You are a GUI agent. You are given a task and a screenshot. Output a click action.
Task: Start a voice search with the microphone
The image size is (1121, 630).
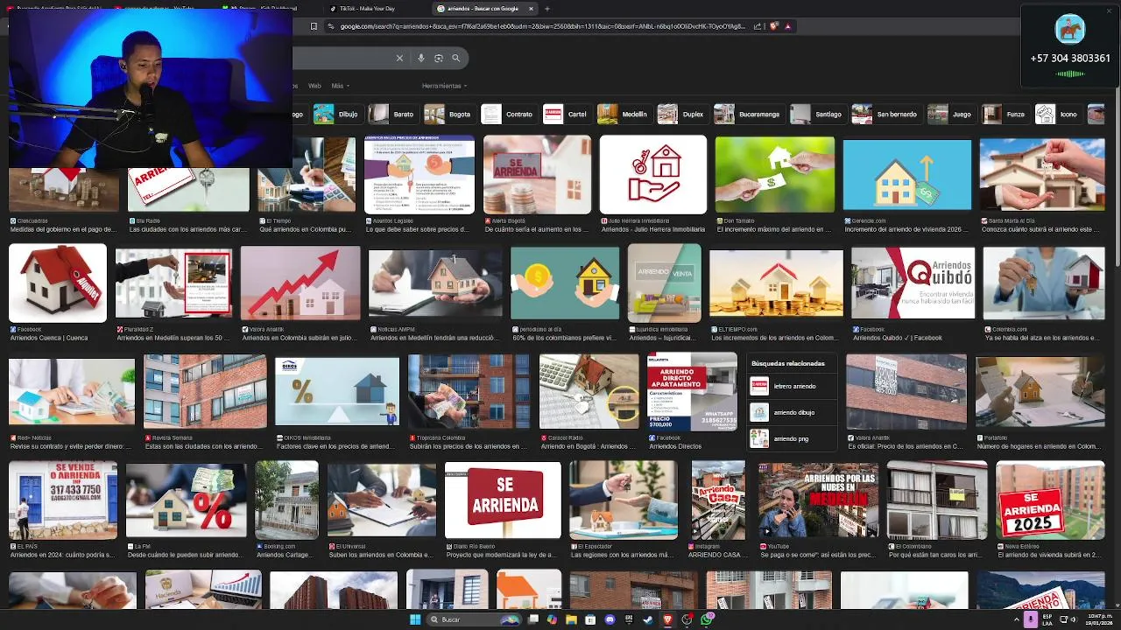(421, 58)
